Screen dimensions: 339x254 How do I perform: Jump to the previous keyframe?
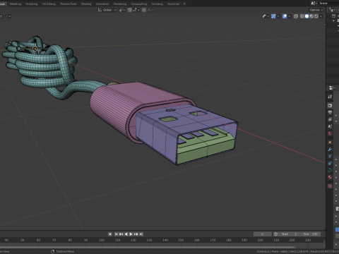[x=121, y=234]
